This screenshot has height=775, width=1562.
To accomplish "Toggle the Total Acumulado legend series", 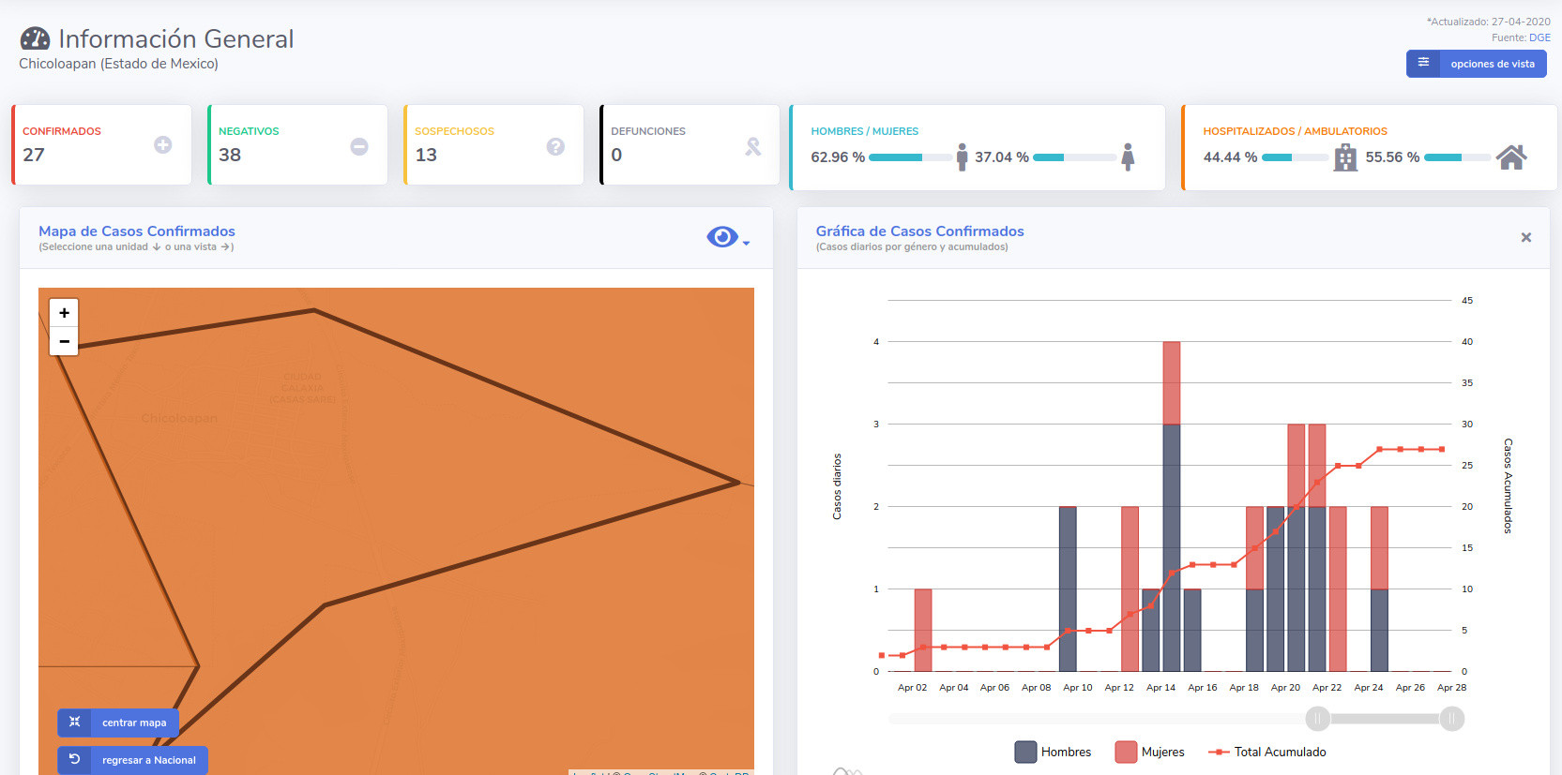I will click(x=1267, y=752).
